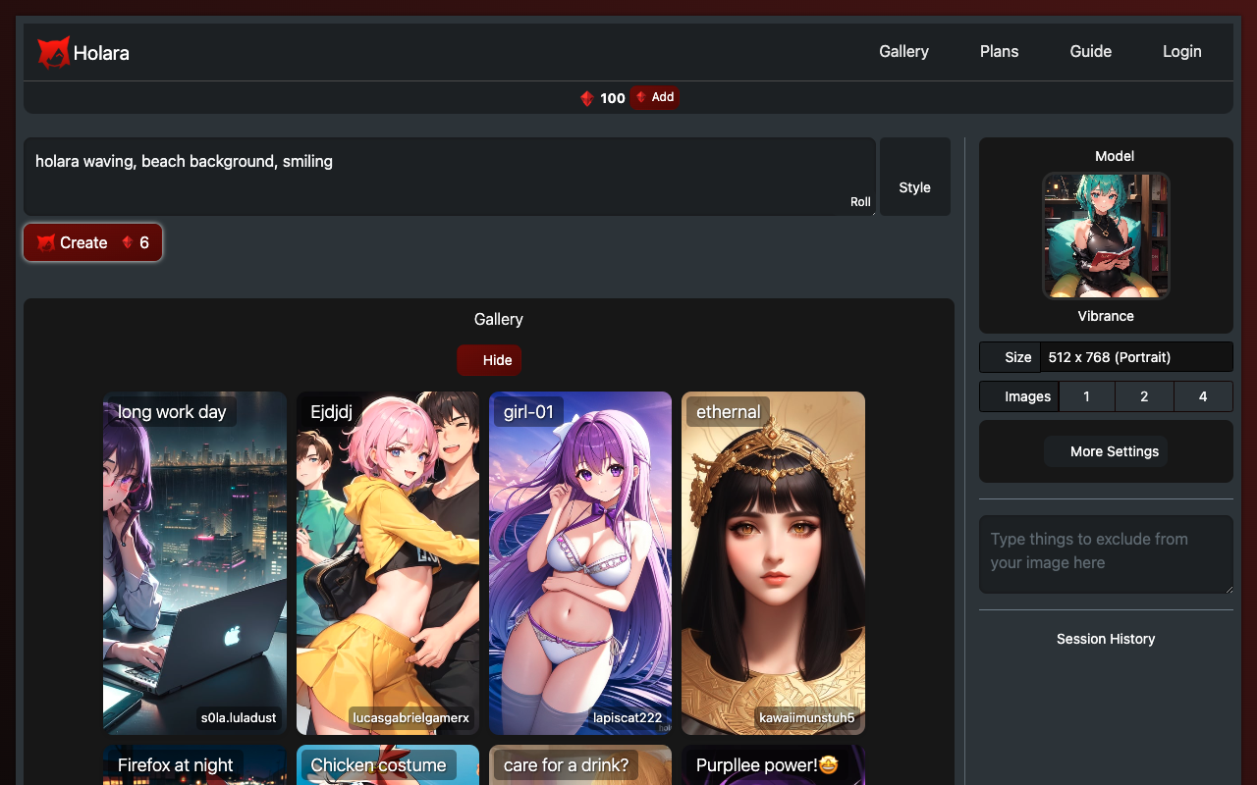Click the red gem credits icon beside 100
The height and width of the screenshot is (785, 1257).
pyautogui.click(x=587, y=98)
